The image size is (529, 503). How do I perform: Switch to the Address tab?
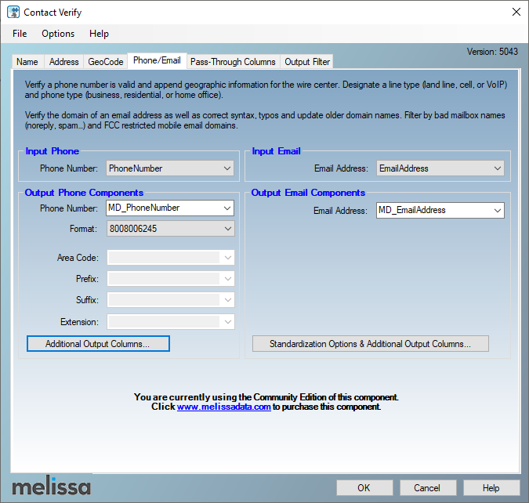[63, 62]
